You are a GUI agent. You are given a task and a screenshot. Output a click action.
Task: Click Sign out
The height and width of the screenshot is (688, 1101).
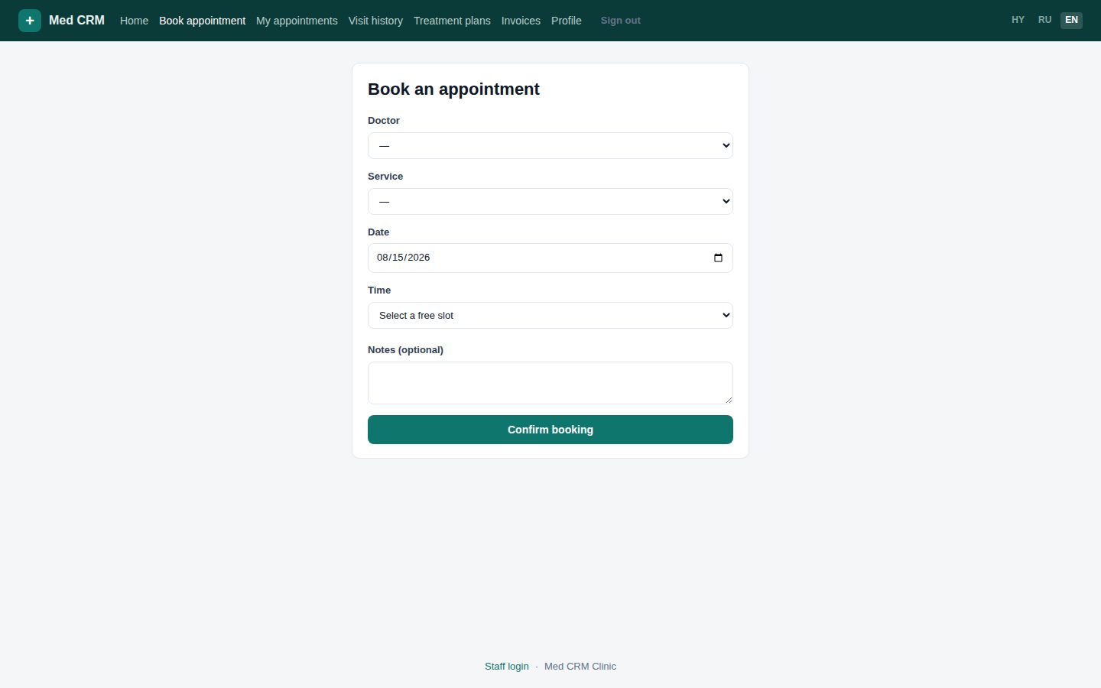(621, 21)
